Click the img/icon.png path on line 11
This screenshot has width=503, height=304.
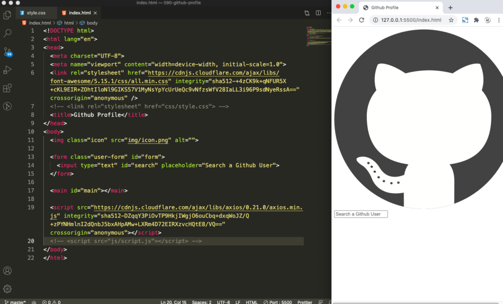pos(148,140)
